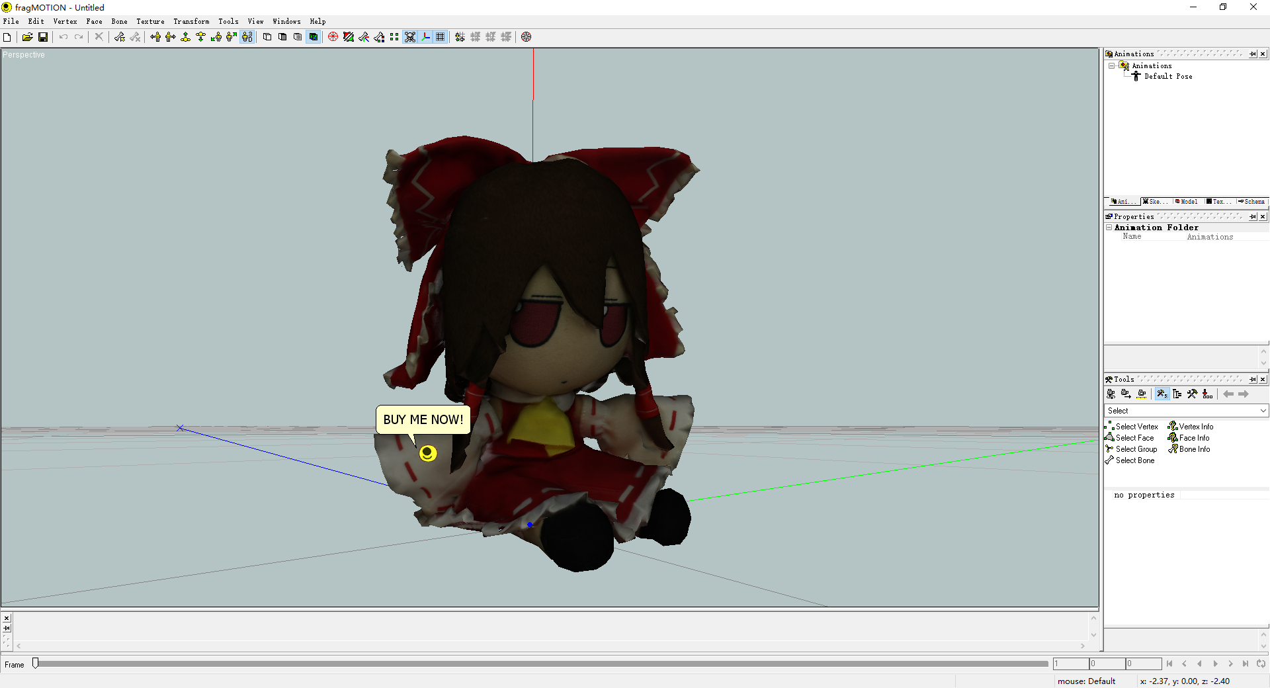Click the red arrow drop tool icon
This screenshot has height=688, width=1270.
click(x=1208, y=394)
